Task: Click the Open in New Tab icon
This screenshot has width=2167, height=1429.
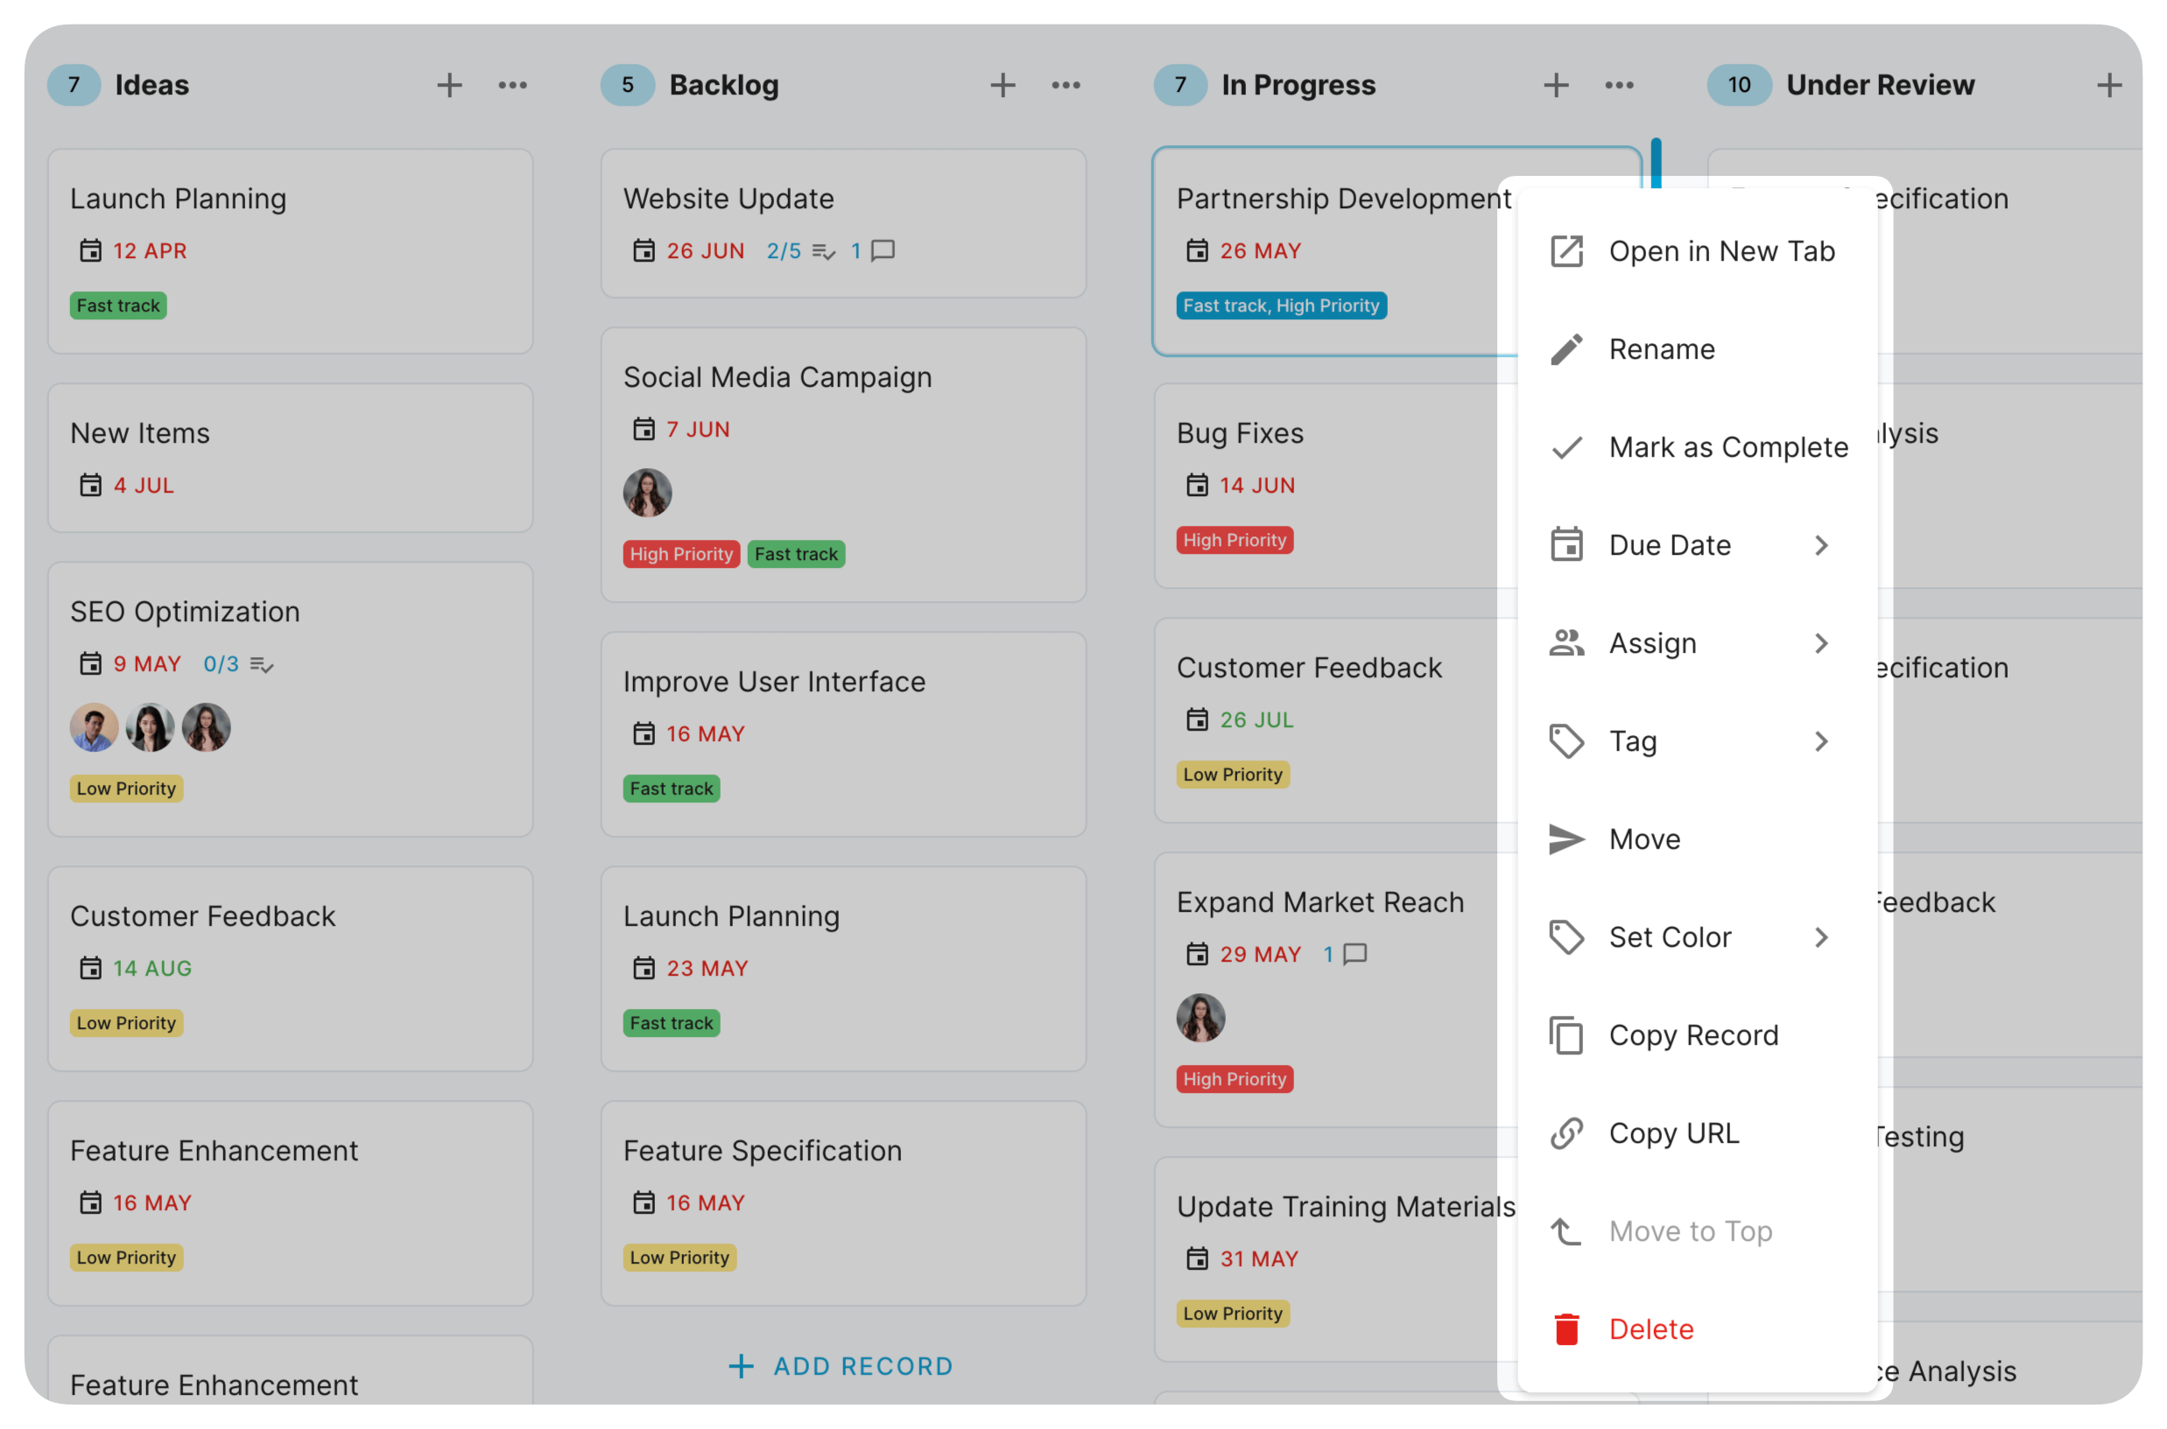Action: [x=1567, y=251]
